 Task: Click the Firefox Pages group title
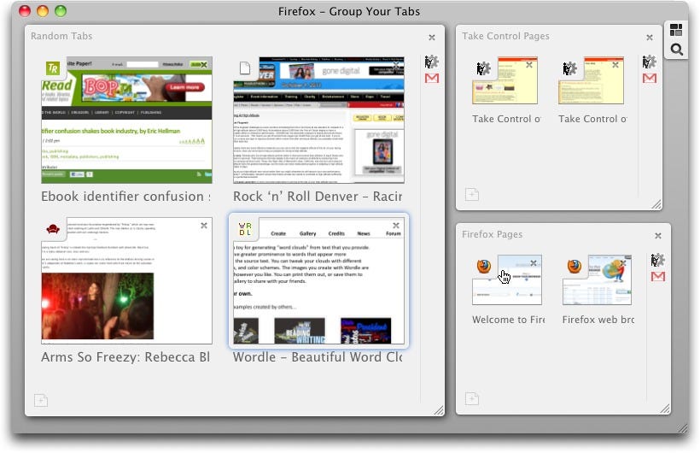(x=493, y=234)
